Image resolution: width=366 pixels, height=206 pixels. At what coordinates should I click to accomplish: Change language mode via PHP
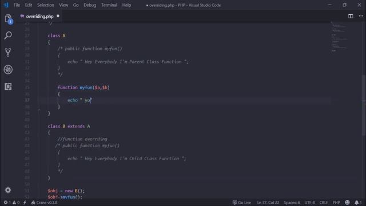[336, 203]
